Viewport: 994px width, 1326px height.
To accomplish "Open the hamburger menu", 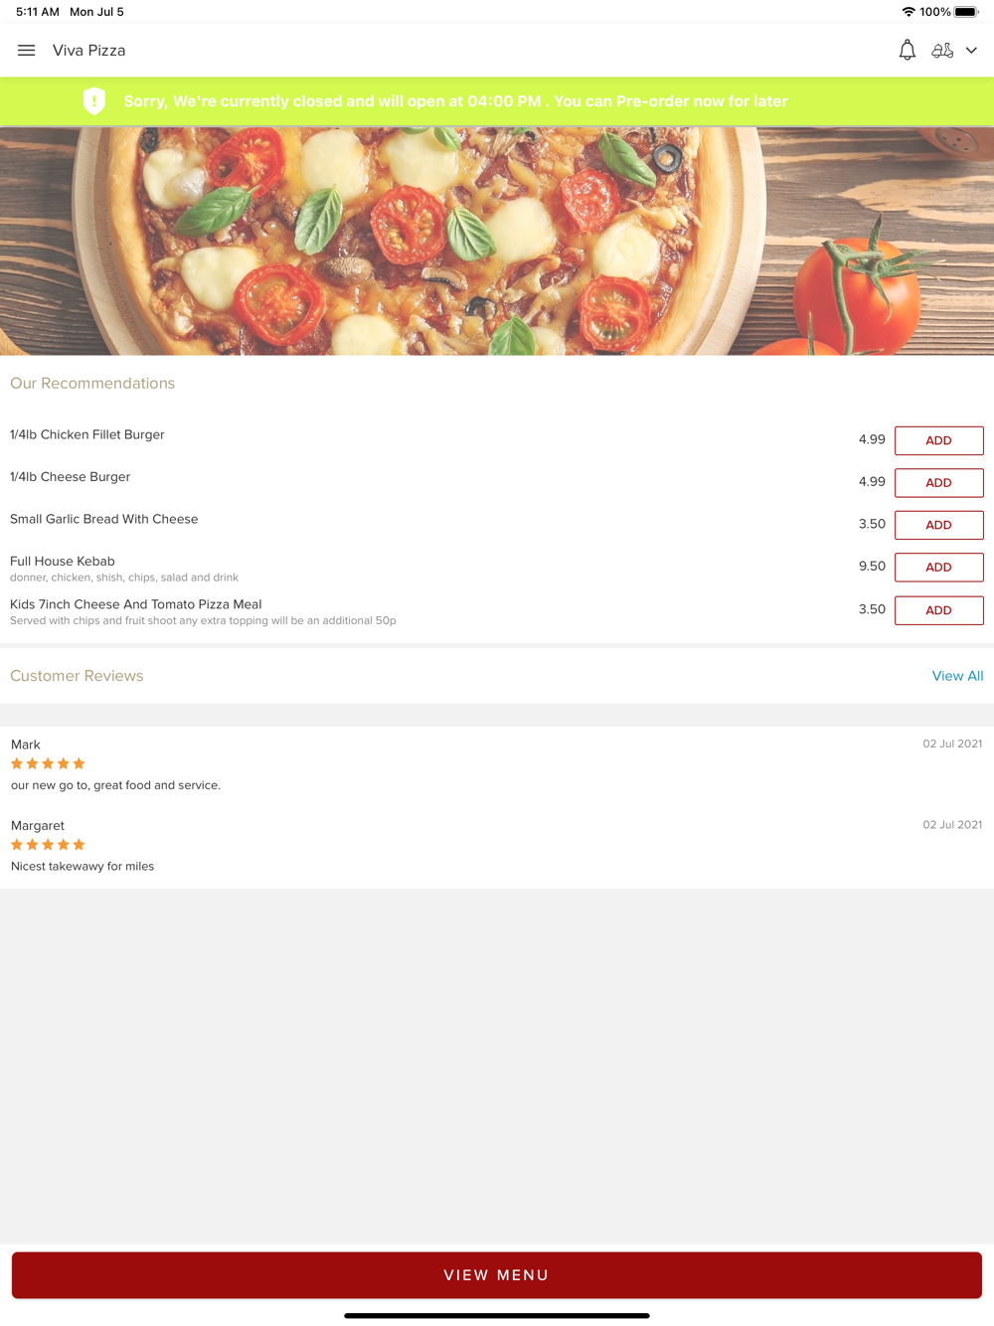I will pyautogui.click(x=27, y=51).
